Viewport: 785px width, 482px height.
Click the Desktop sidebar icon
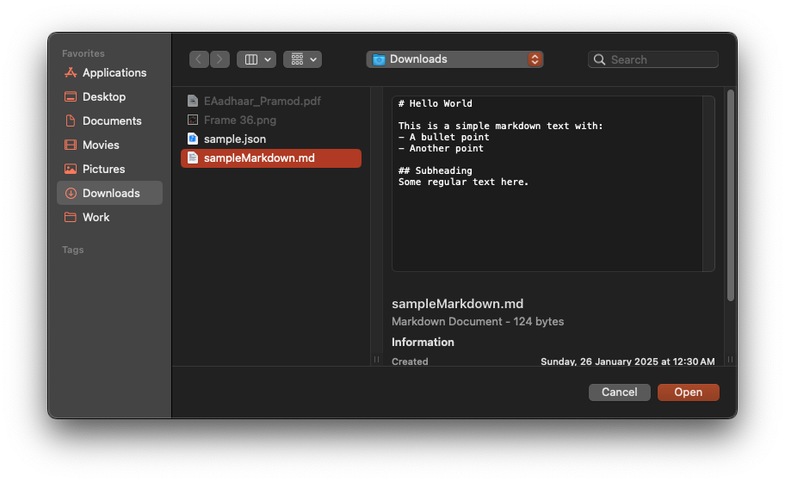click(71, 96)
